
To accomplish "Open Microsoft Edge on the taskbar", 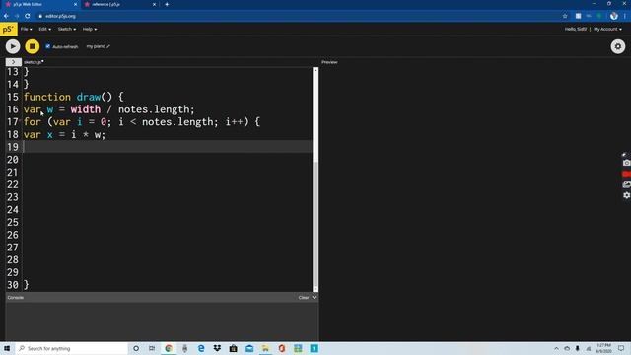I will 201,348.
